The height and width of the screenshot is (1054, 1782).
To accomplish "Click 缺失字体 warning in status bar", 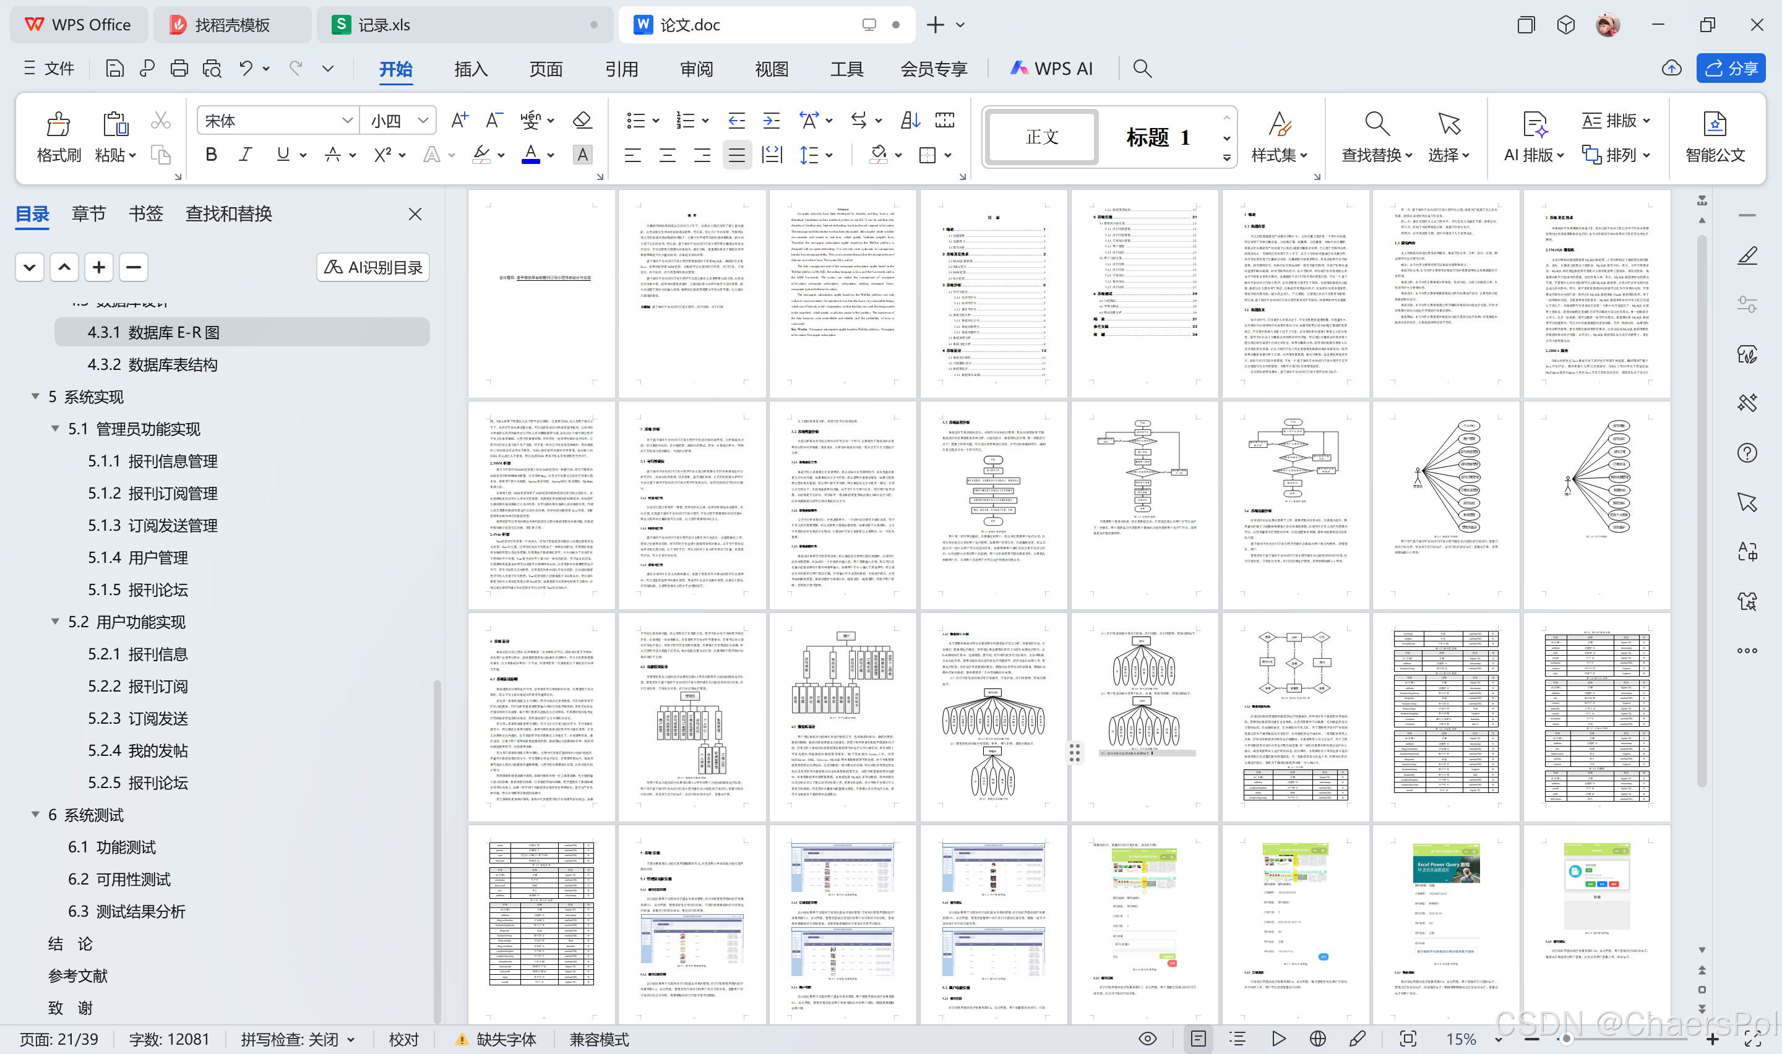I will (496, 1039).
